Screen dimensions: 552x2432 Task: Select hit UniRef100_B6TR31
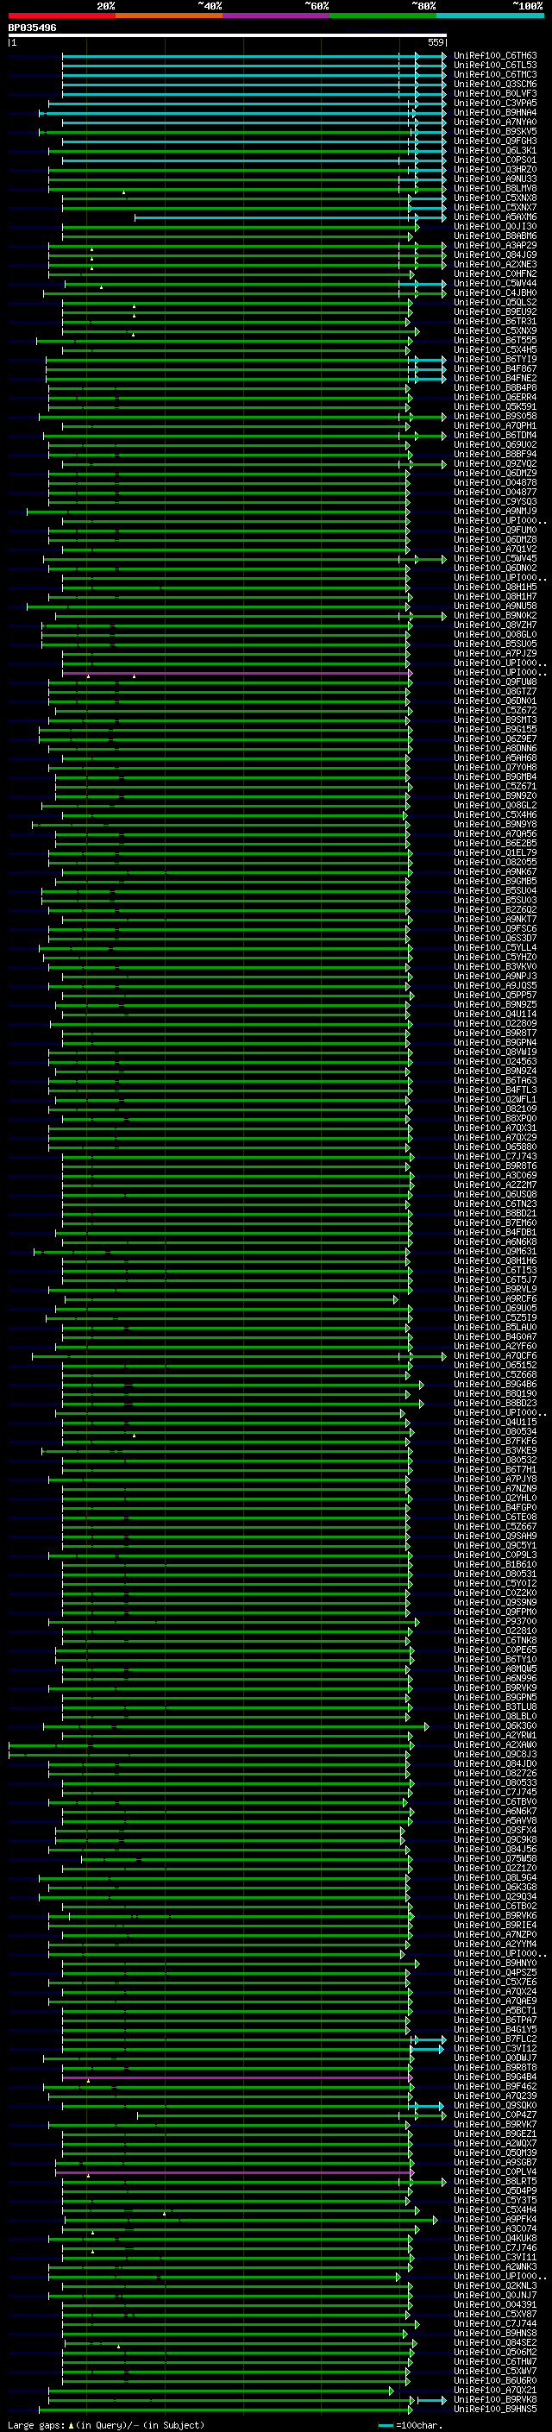click(x=495, y=321)
